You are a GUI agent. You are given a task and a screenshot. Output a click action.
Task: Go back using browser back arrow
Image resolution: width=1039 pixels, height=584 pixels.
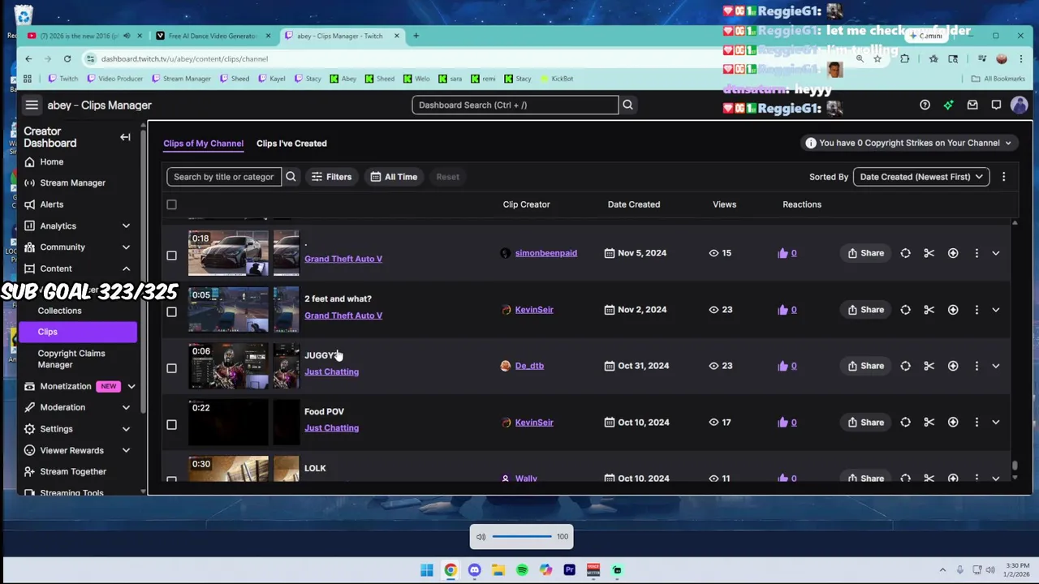[x=28, y=58]
